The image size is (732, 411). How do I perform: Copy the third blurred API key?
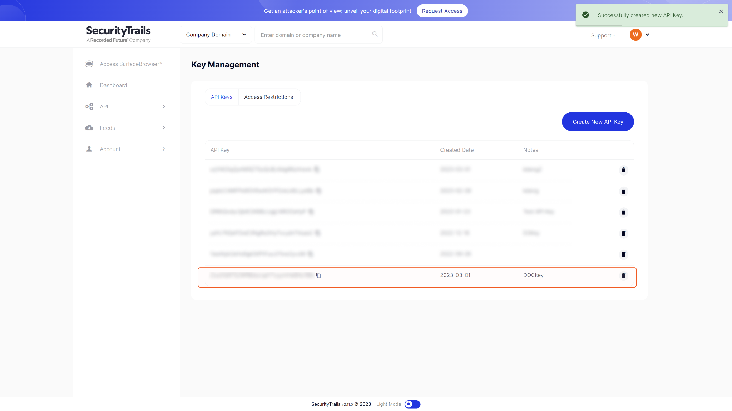pyautogui.click(x=311, y=212)
